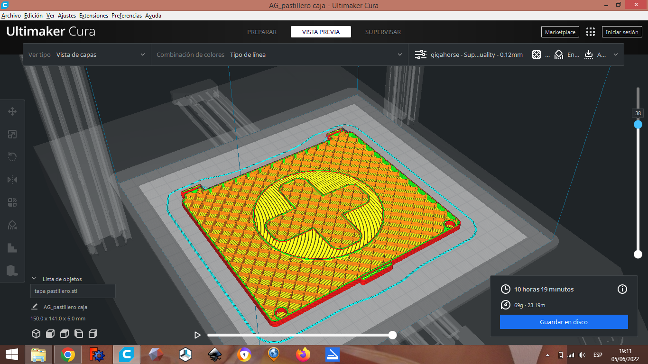Select the Scale tool in left sidebar
Screen dimensions: 648x364
pyautogui.click(x=12, y=135)
